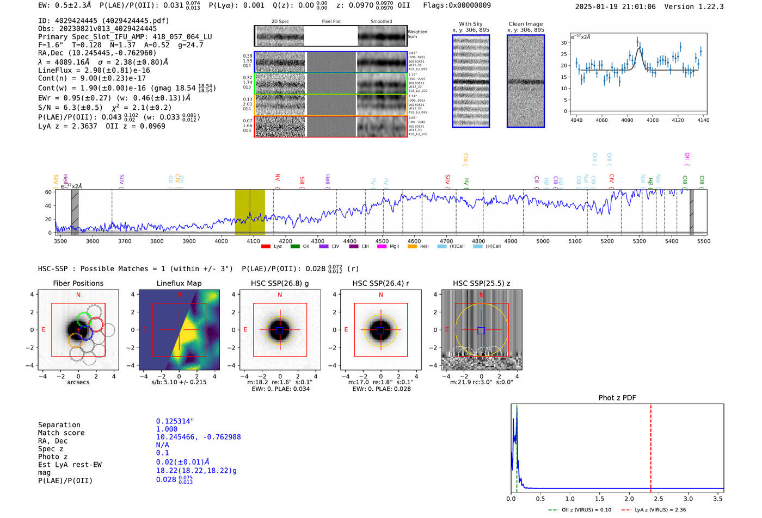Click the RA,Dec (10.245445,-0.762960) line
The height and width of the screenshot is (518, 762).
pos(97,53)
